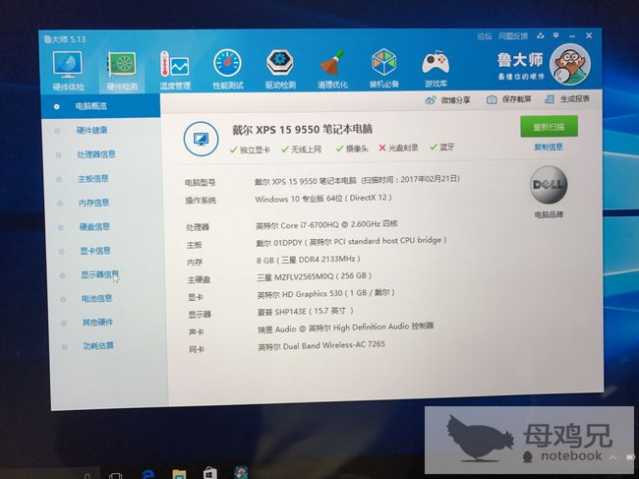Click the round computer monitor icon
The width and height of the screenshot is (639, 479).
tap(201, 139)
